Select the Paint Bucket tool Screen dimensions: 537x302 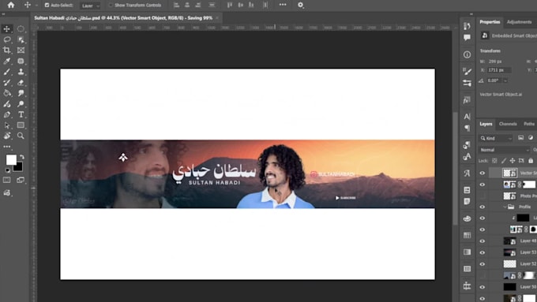(7, 93)
